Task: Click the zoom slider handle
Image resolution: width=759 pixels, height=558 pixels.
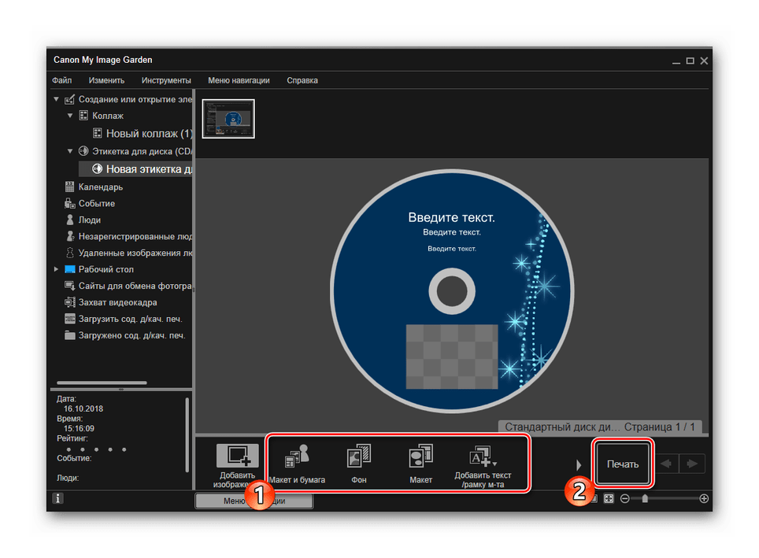Action: (645, 498)
